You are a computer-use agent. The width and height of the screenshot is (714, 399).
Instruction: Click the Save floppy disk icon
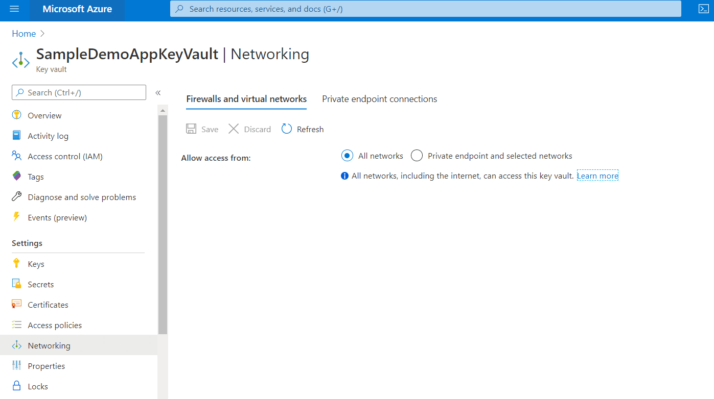pos(191,129)
